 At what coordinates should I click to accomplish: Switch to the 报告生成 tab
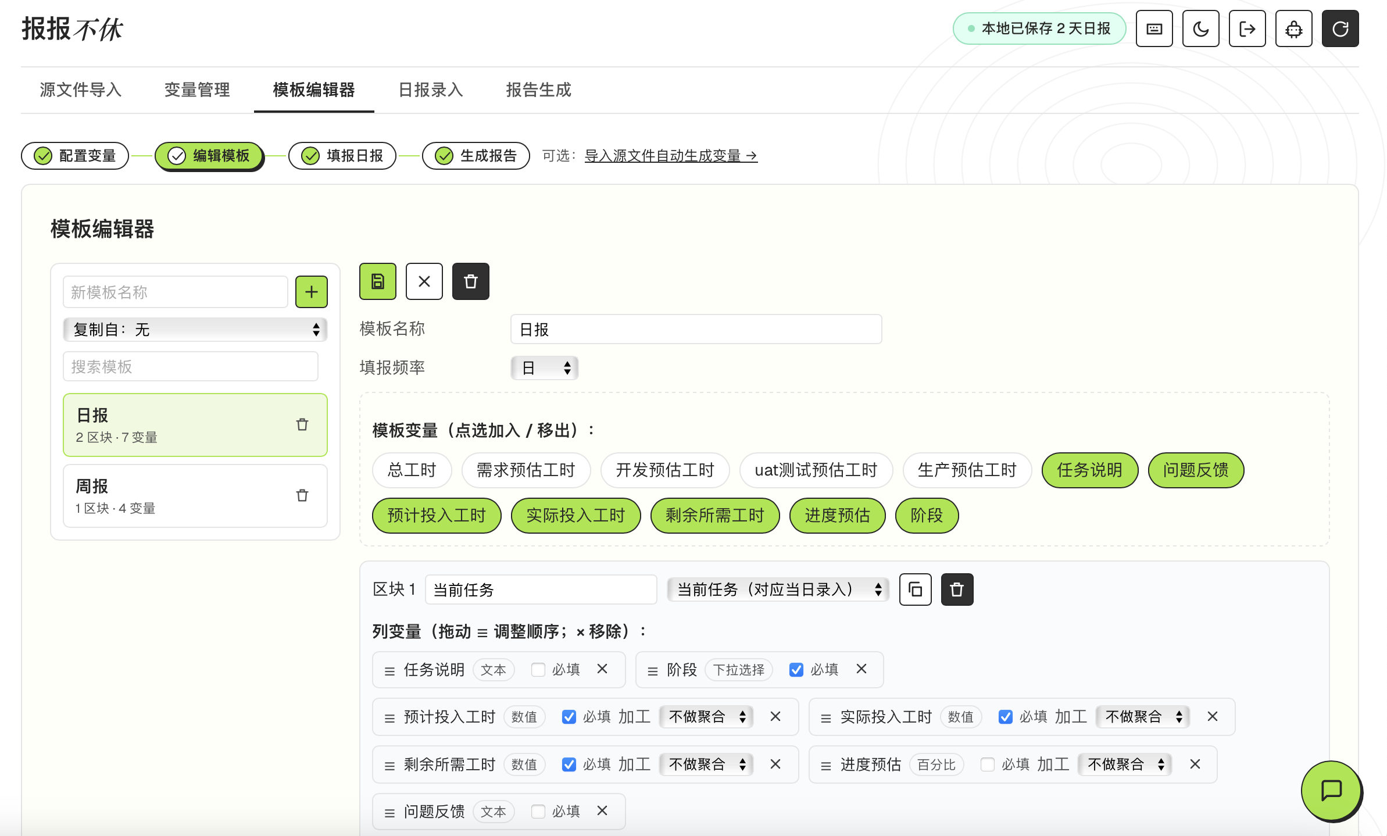(x=539, y=90)
